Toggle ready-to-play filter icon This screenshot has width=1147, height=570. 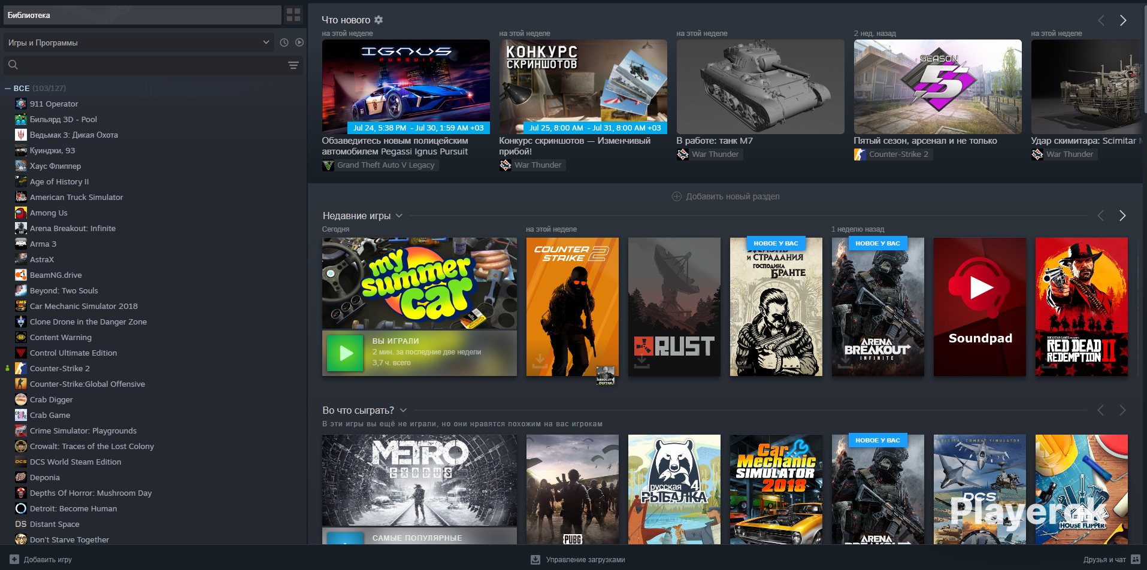[x=299, y=43]
